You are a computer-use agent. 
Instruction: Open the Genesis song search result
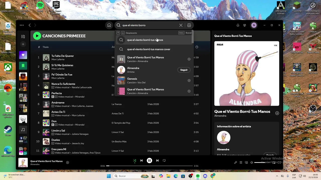coord(154,80)
